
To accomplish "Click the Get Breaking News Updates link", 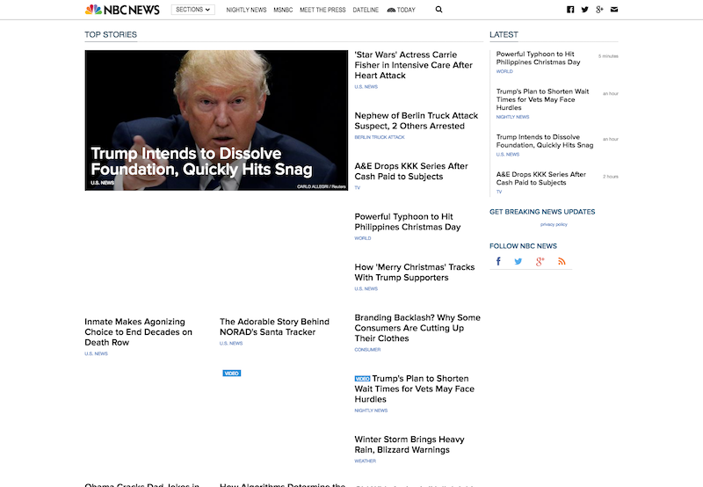I will point(542,212).
